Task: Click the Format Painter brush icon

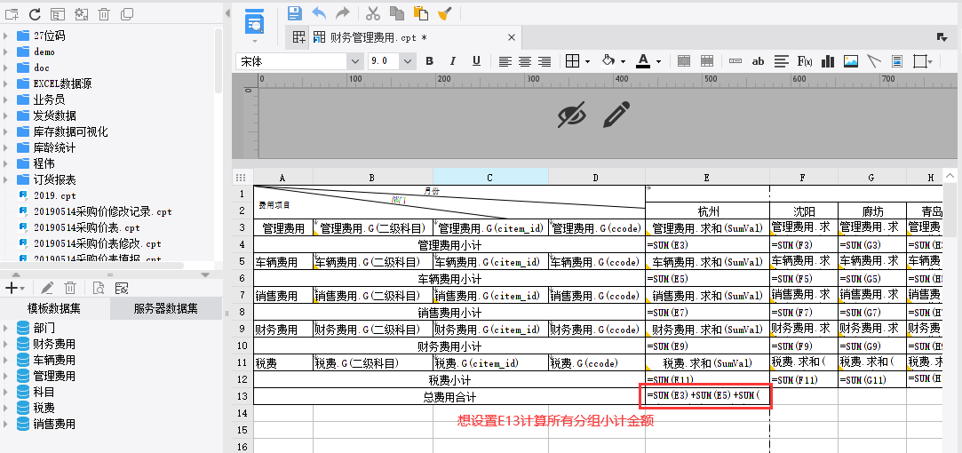Action: tap(445, 13)
